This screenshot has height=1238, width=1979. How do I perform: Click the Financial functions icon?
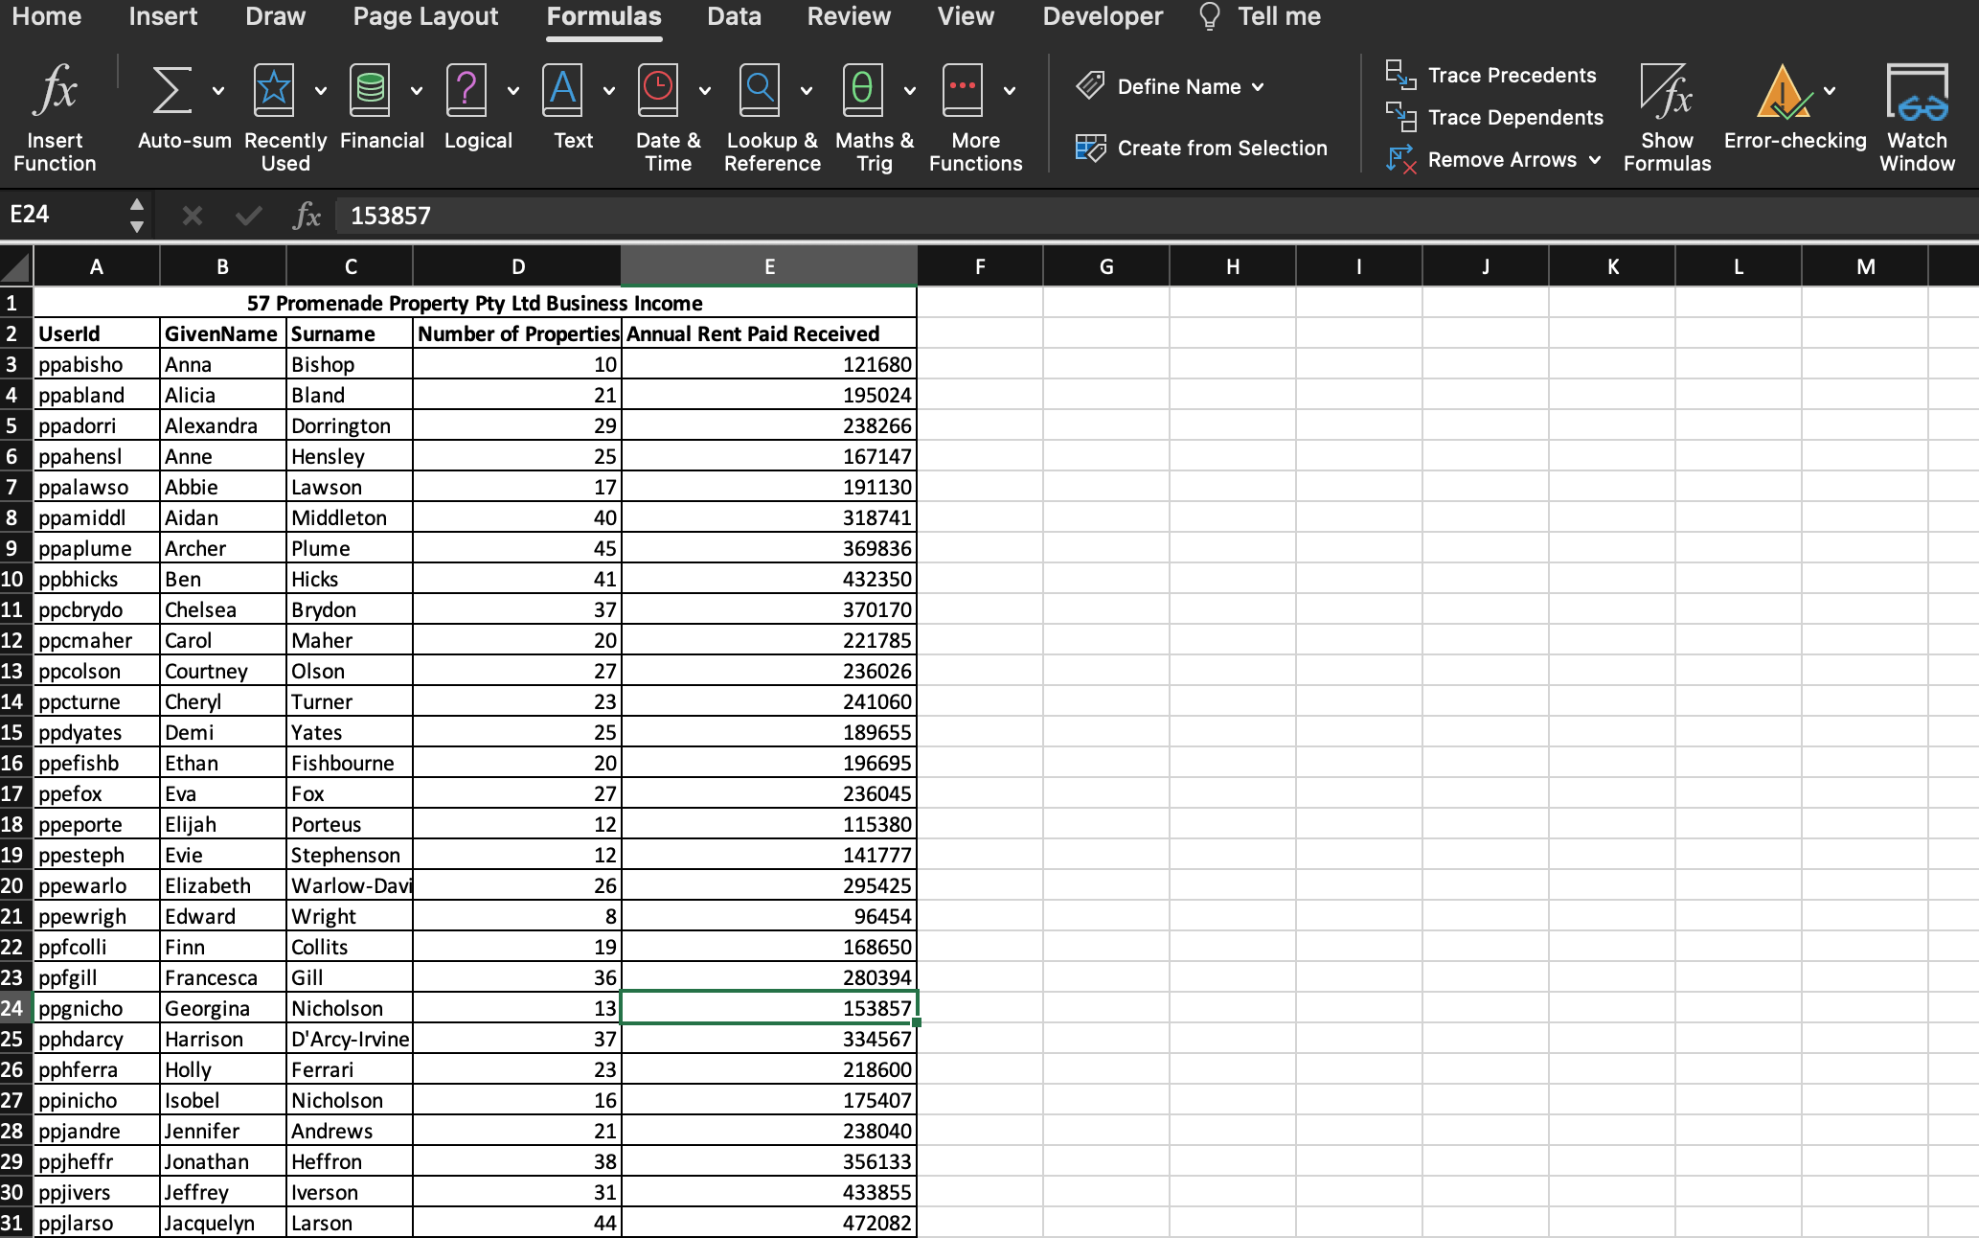click(370, 90)
